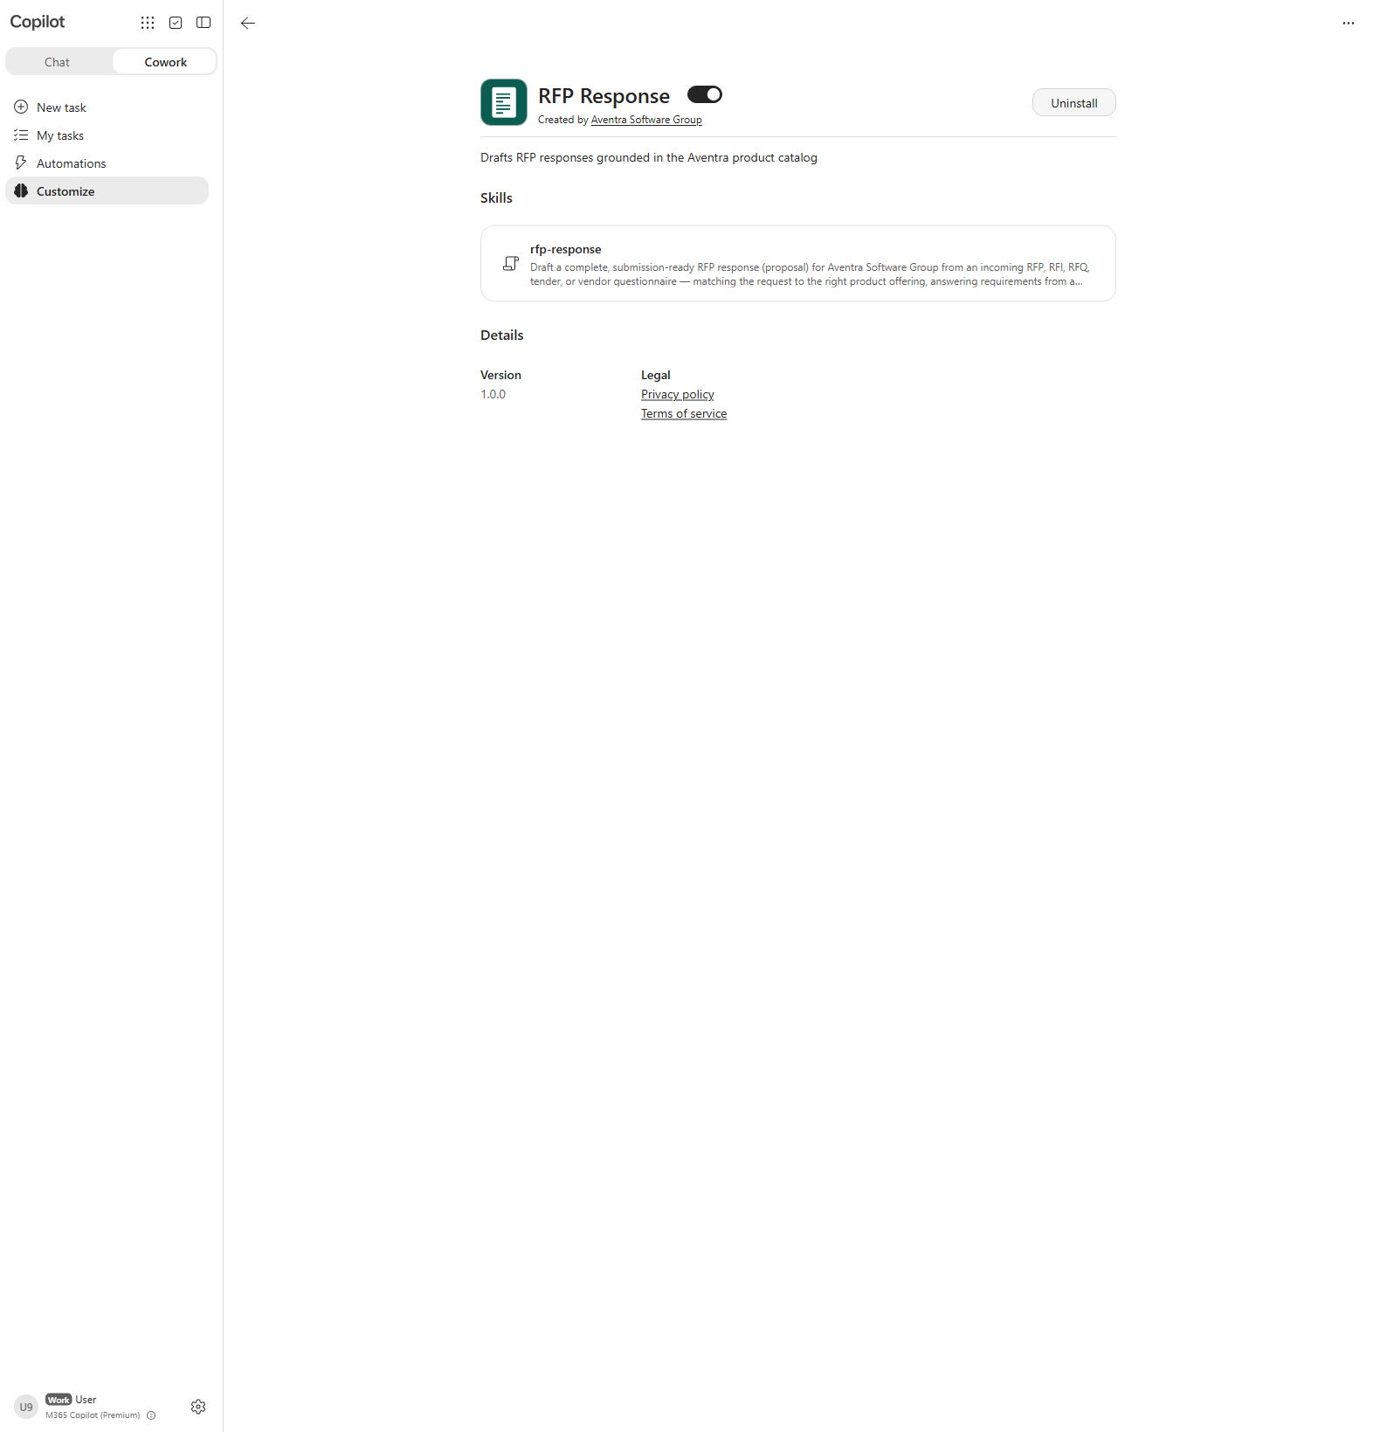Click the Automations lightning icon
This screenshot has width=1373, height=1432.
(x=21, y=163)
